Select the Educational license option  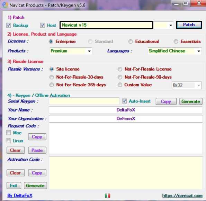(x=131, y=41)
